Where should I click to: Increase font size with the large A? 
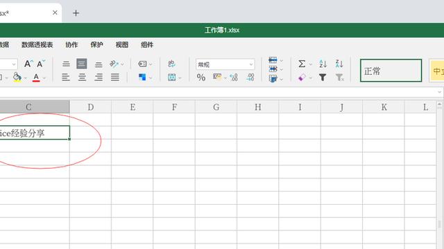(x=28, y=64)
